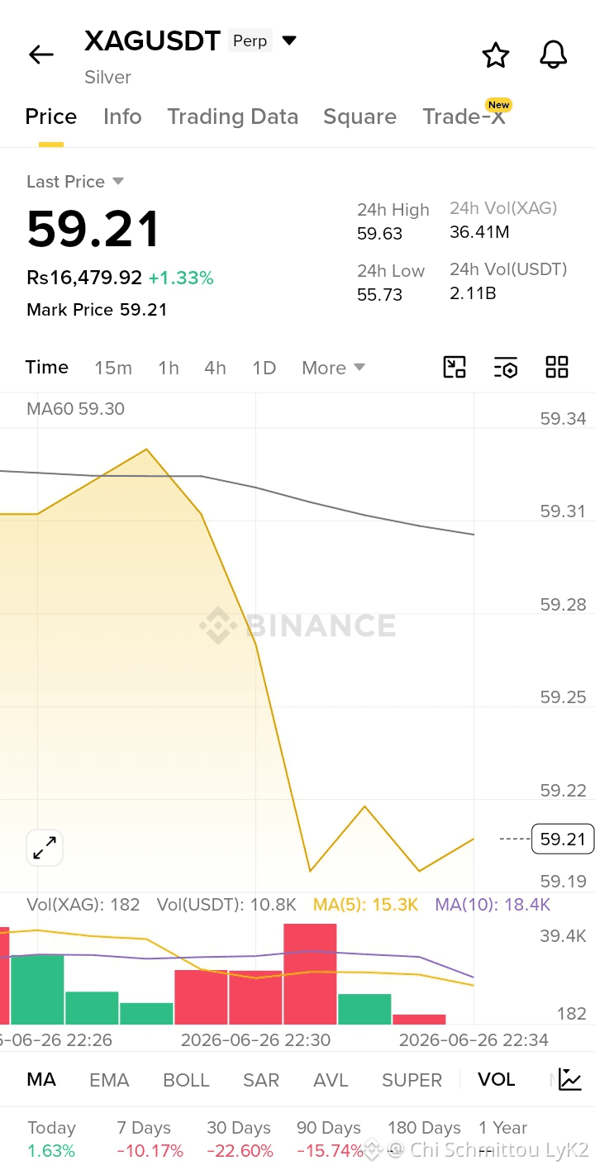Expand chart to fullscreen using arrows icon

(x=45, y=848)
